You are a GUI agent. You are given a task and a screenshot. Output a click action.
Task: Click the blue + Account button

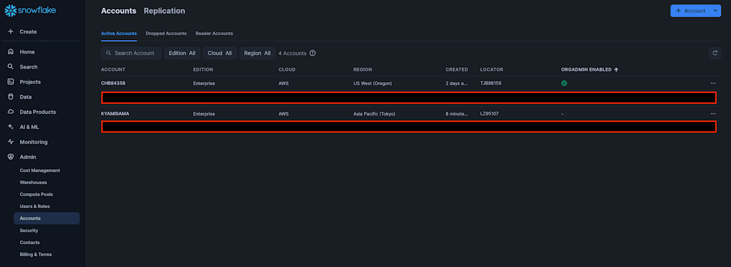(x=690, y=11)
